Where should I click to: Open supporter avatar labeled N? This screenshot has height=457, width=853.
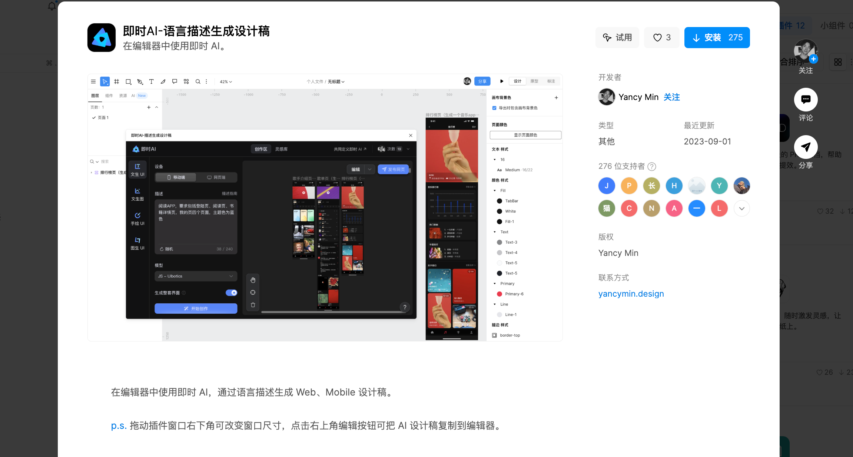[x=652, y=209]
